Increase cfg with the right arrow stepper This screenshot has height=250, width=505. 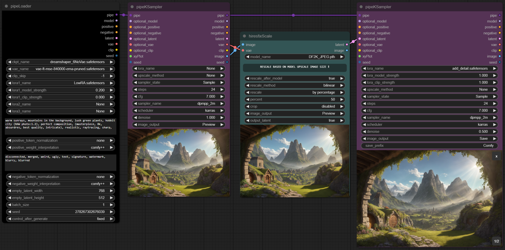(222, 96)
